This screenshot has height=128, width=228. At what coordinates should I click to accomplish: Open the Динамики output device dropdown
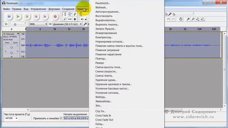(x=67, y=24)
